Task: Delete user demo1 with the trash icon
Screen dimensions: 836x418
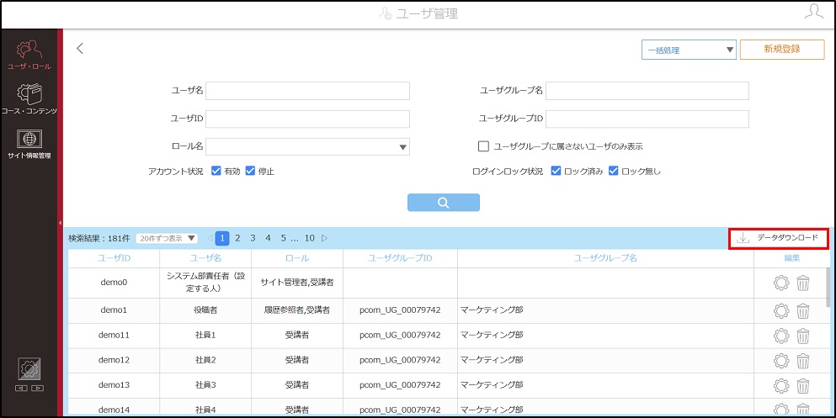Action: pyautogui.click(x=803, y=310)
